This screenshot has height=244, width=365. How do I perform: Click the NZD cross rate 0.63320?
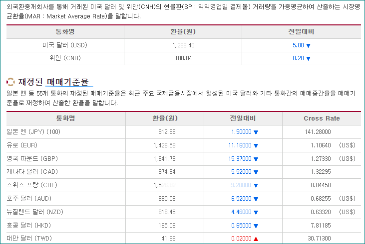(x=321, y=212)
